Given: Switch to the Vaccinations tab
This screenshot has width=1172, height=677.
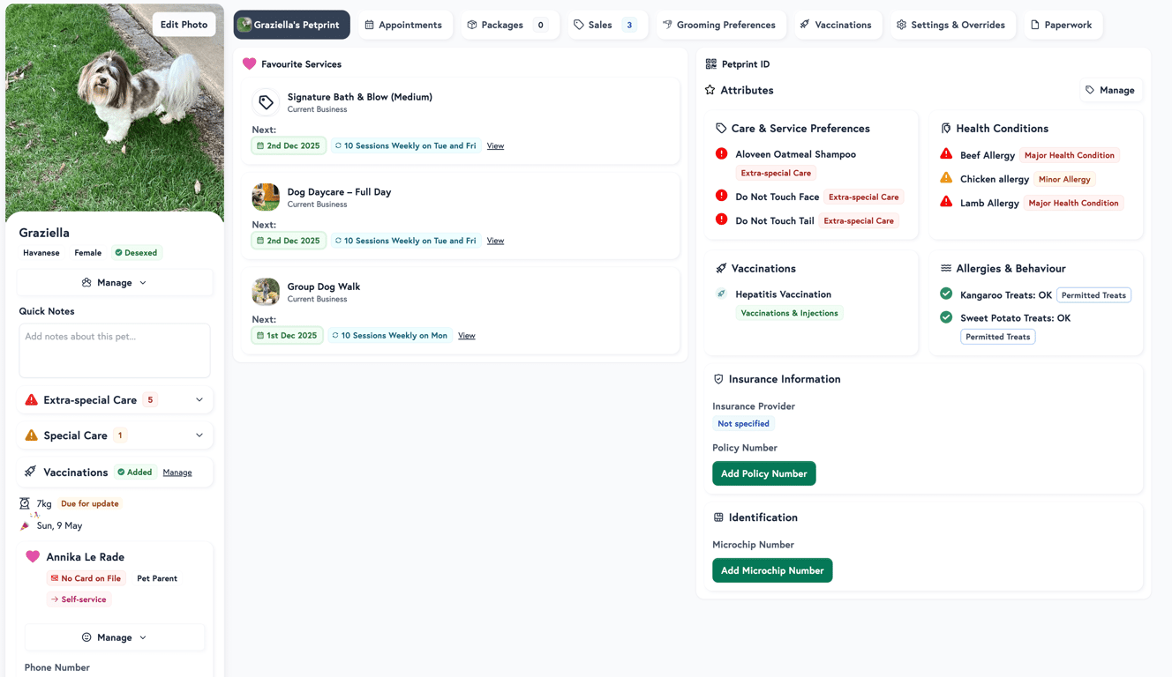Looking at the screenshot, I should point(836,25).
